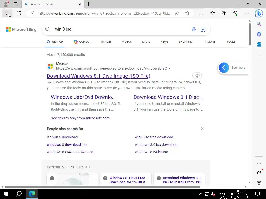
Task: Open Read aloud icon in address bar
Action: [177, 13]
